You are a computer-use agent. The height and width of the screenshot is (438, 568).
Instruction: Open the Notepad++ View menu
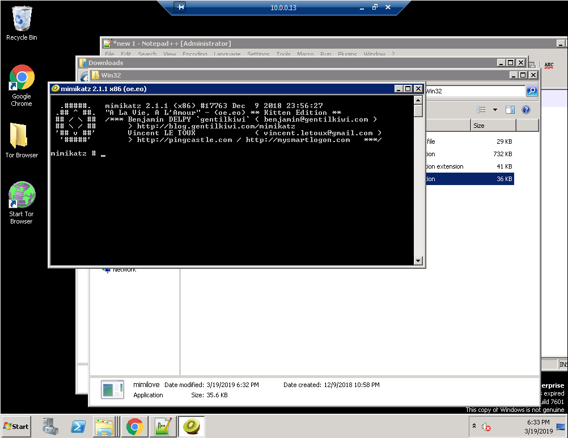(x=169, y=54)
